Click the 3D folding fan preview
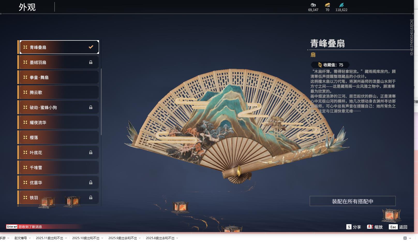 click(237, 126)
